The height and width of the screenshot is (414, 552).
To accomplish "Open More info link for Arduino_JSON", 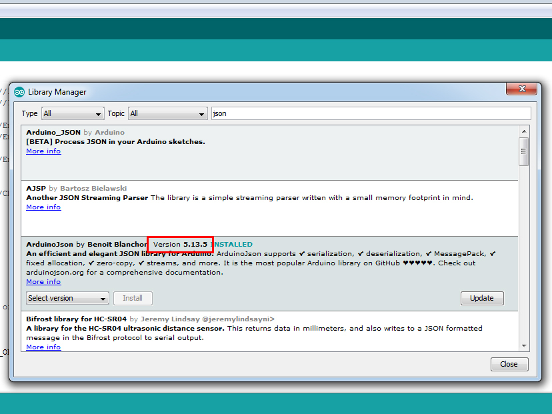I will (43, 151).
